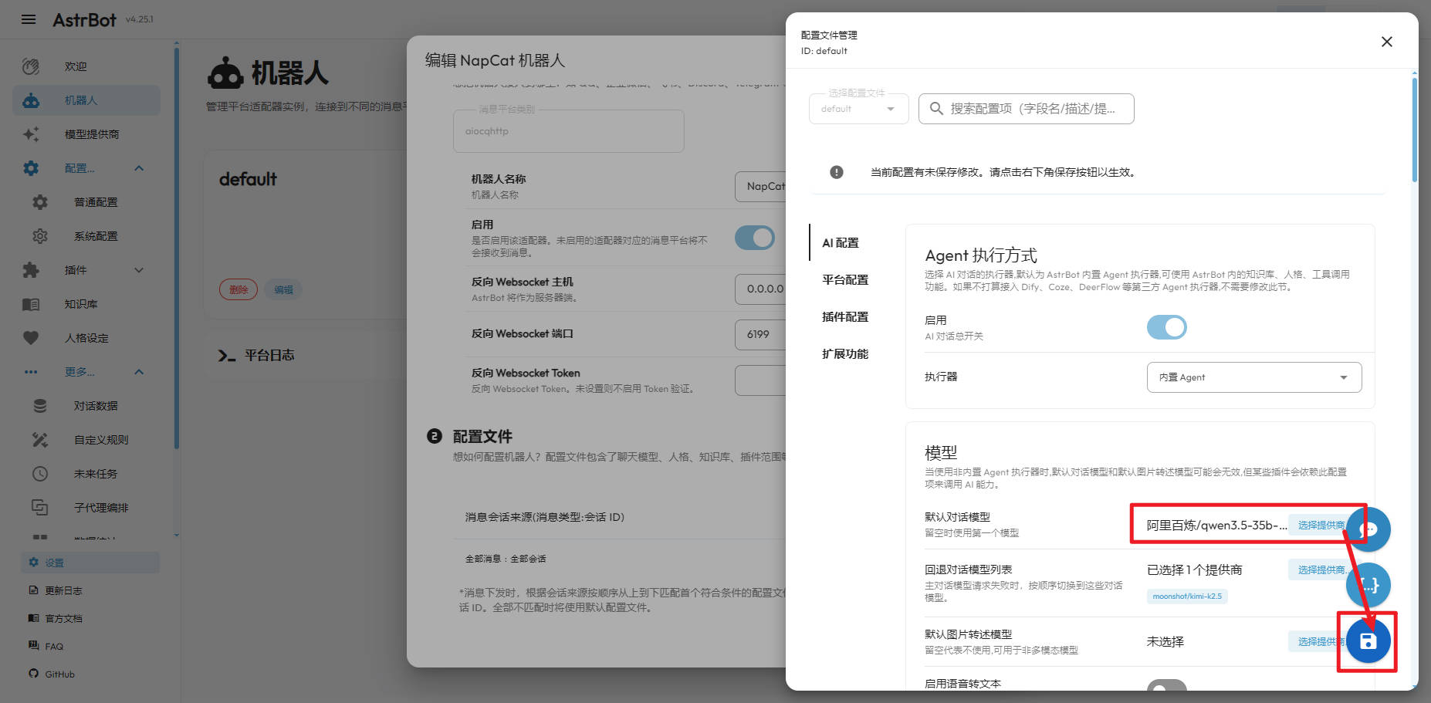Click the floating chat bubble button
This screenshot has height=703, width=1431.
point(1368,529)
